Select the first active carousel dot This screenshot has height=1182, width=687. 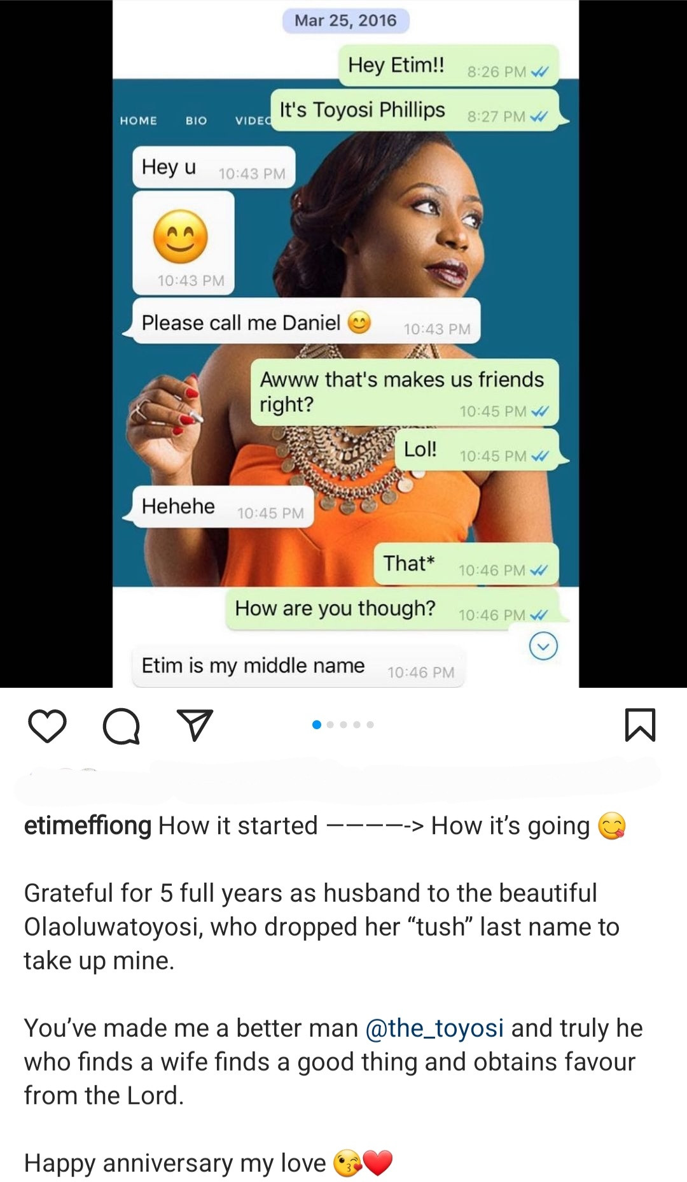(317, 725)
